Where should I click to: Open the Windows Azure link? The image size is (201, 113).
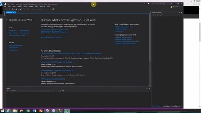[x=119, y=31]
